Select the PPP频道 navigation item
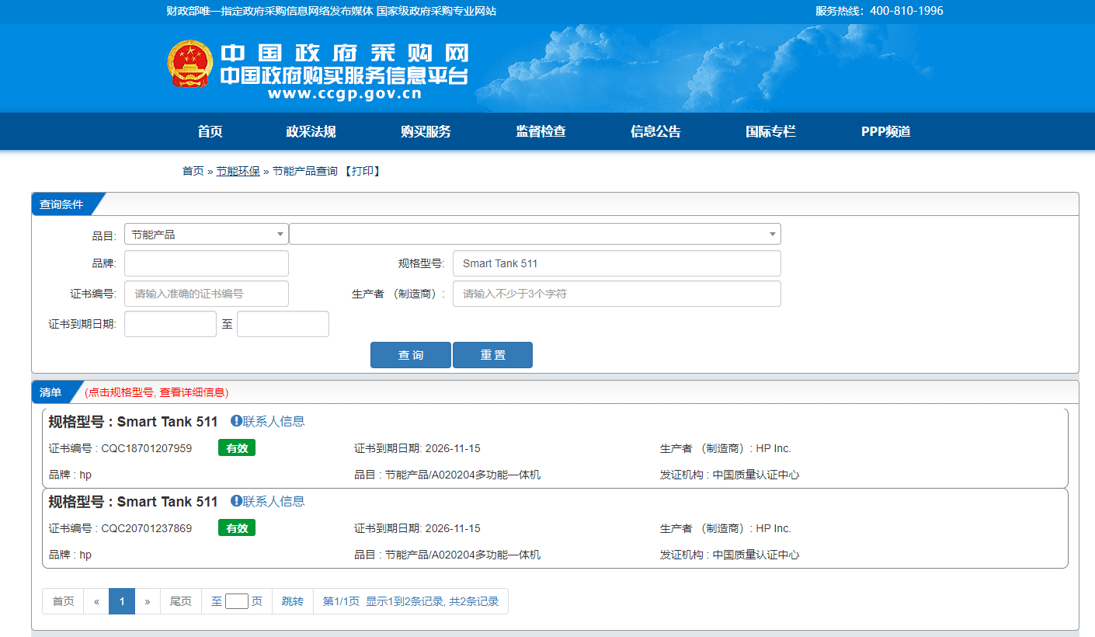This screenshot has width=1095, height=637. (x=885, y=132)
